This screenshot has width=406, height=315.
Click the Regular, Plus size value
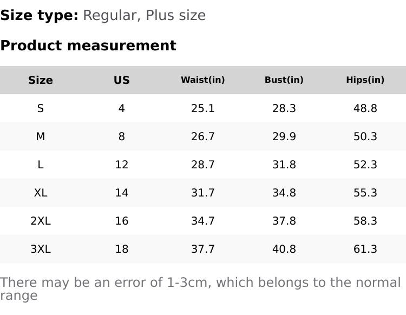[144, 15]
